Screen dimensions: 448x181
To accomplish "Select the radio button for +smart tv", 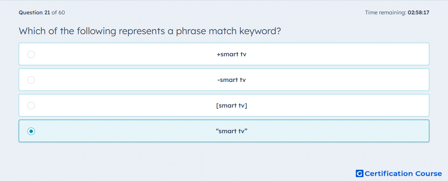I will [x=31, y=54].
